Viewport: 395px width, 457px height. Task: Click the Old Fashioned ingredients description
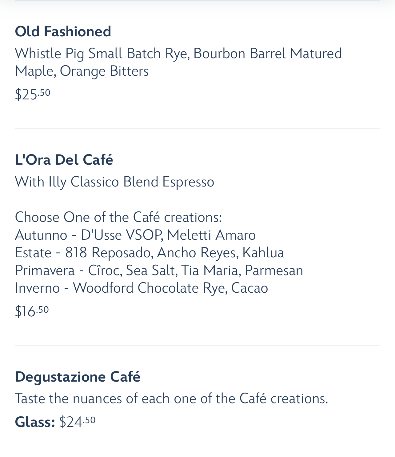pos(178,62)
